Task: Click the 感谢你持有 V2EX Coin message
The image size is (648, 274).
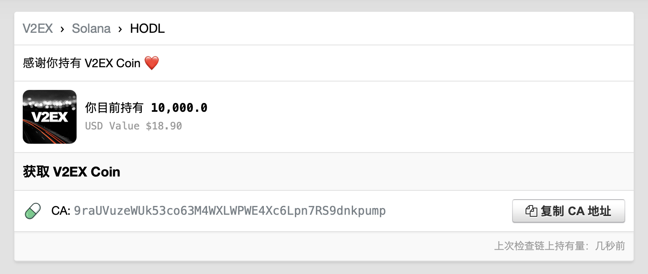Action: (81, 63)
